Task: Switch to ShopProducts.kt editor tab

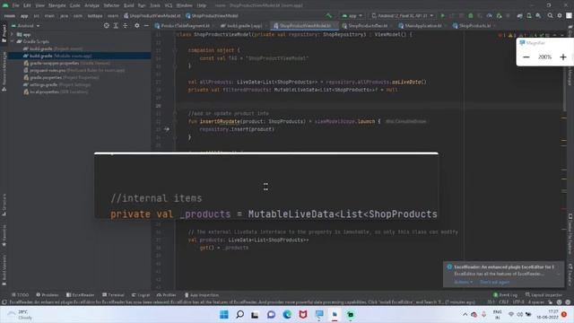Action: pyautogui.click(x=473, y=26)
